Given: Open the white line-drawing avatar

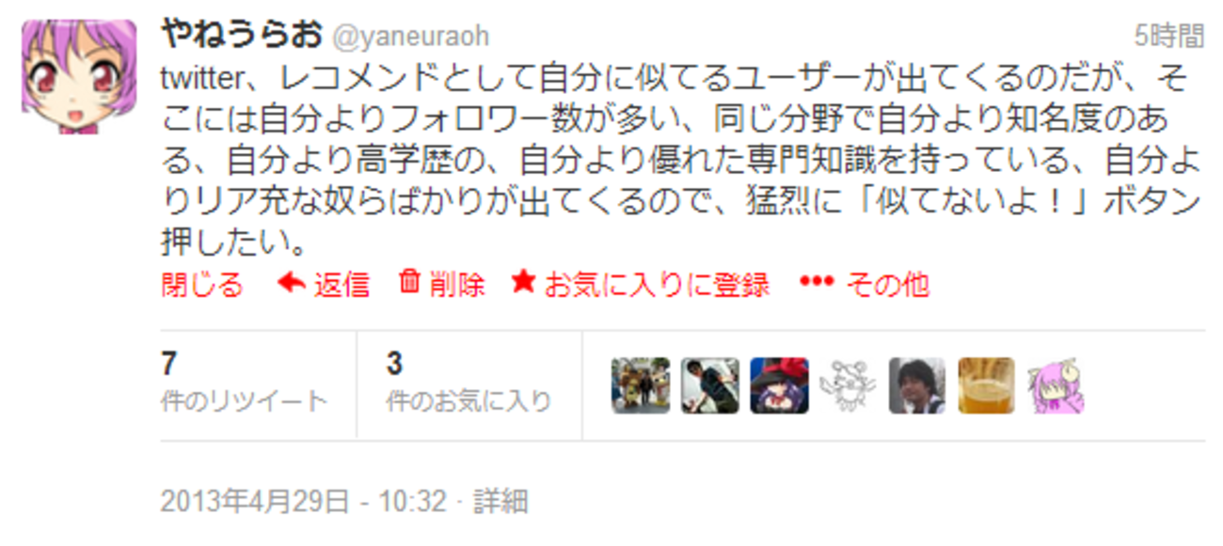Looking at the screenshot, I should point(849,385).
